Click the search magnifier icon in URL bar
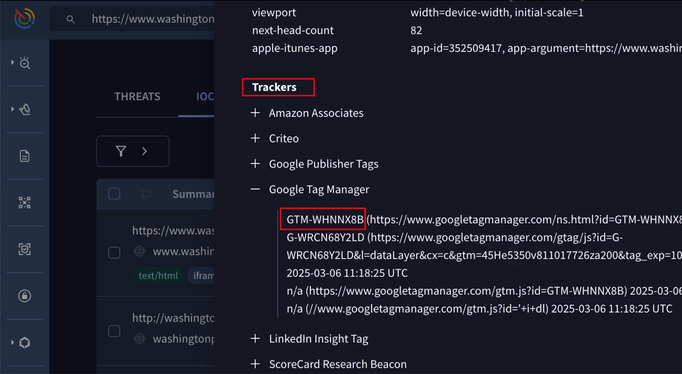 [x=70, y=20]
